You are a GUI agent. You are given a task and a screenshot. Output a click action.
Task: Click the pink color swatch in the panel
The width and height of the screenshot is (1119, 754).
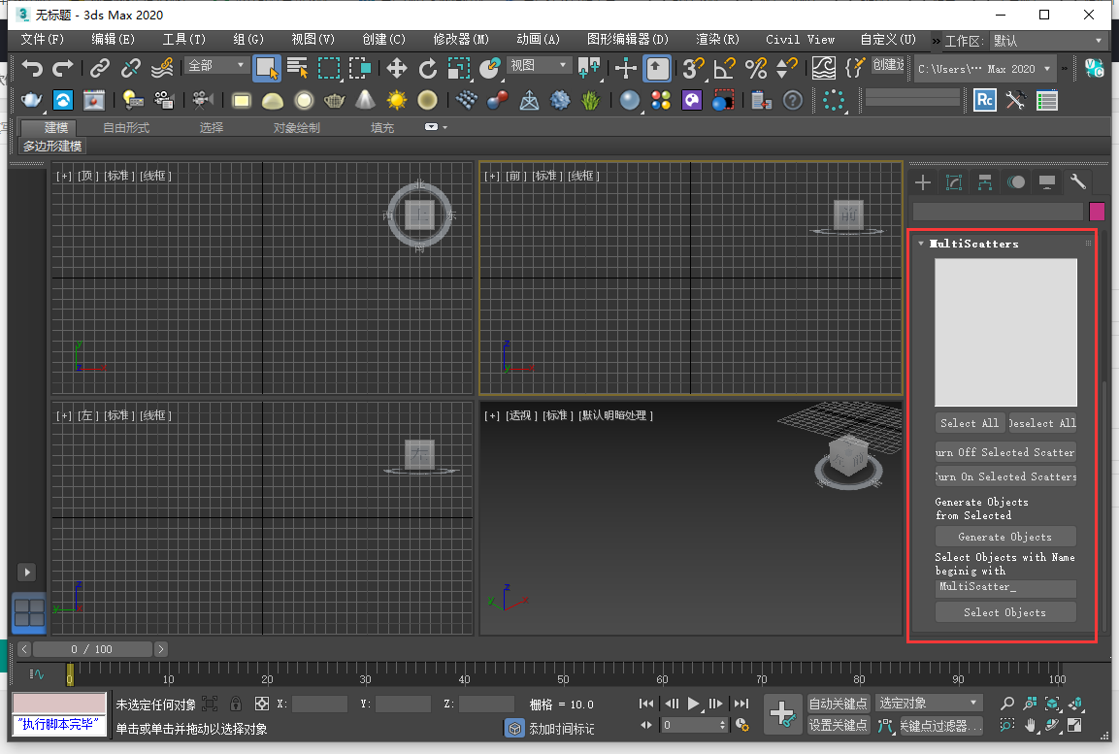pyautogui.click(x=1098, y=211)
